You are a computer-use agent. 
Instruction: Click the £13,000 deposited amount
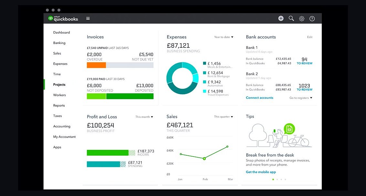[x=145, y=86]
